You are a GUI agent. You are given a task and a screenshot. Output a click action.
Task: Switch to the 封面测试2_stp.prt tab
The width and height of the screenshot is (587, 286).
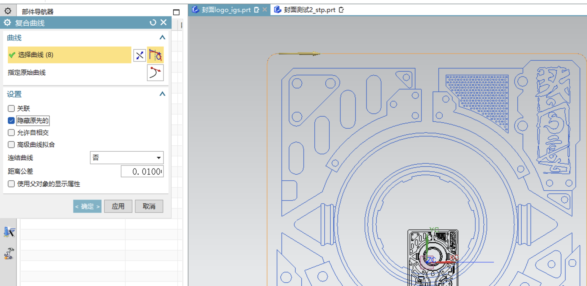309,10
